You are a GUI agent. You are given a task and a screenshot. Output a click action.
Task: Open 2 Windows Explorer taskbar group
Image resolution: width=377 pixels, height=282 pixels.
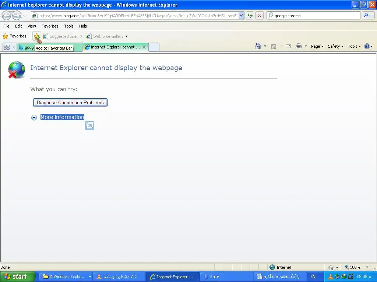[x=66, y=276]
